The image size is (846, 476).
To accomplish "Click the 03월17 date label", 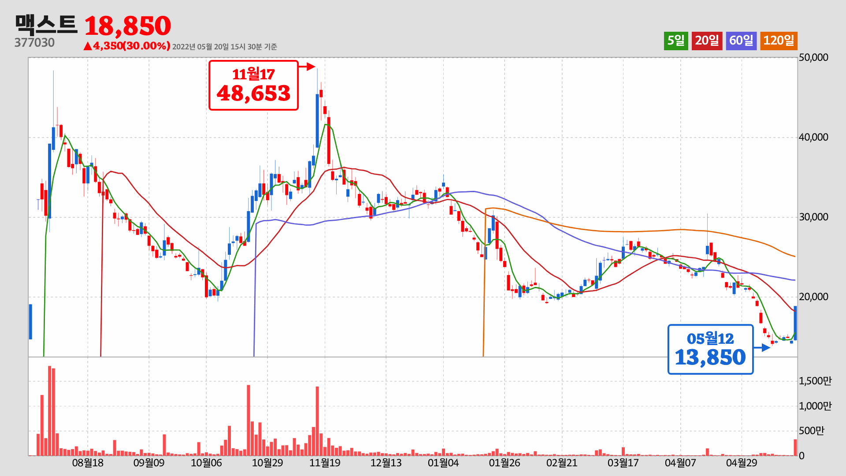I will tap(623, 463).
